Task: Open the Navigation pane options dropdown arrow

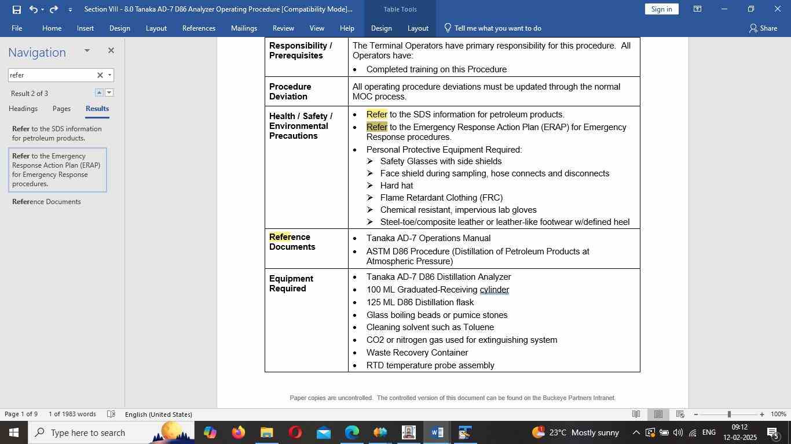Action: [87, 51]
